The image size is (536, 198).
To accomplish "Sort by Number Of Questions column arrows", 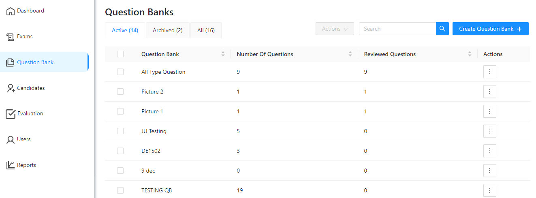I will click(x=350, y=54).
